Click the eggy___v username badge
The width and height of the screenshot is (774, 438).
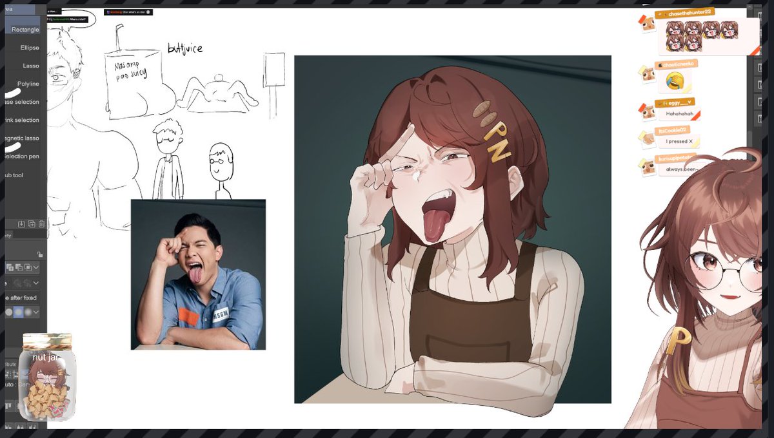click(x=676, y=103)
